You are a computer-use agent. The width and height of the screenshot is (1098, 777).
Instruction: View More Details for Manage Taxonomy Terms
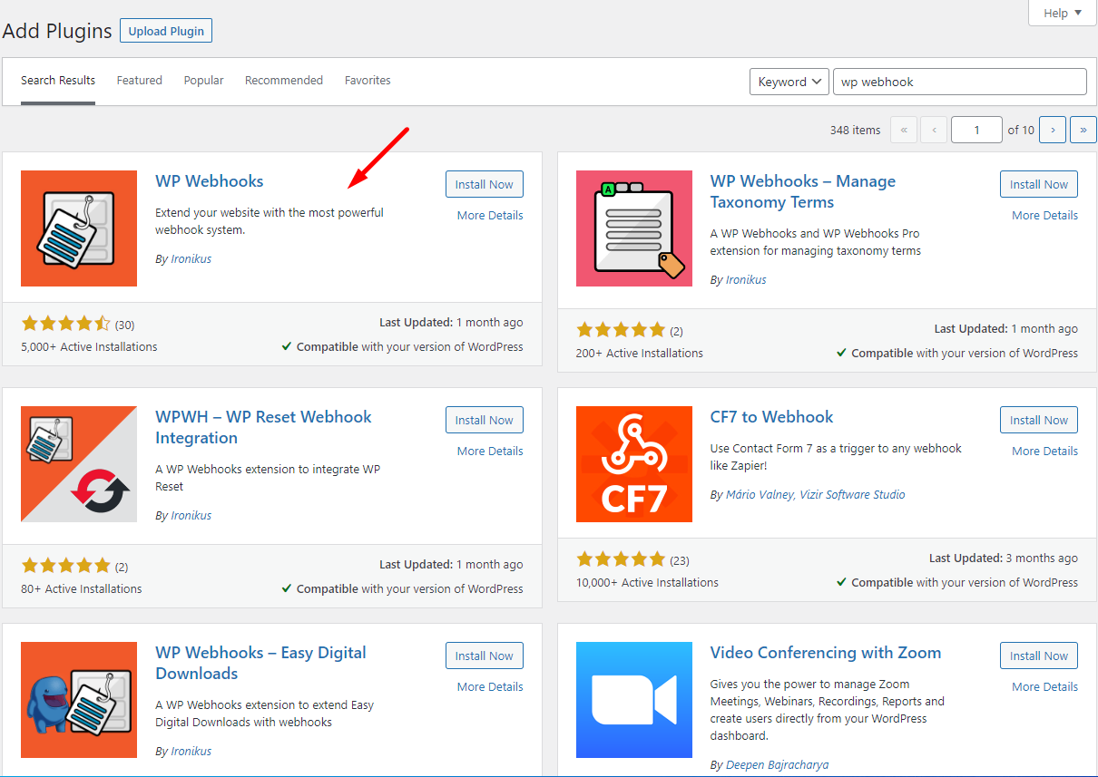(1045, 216)
